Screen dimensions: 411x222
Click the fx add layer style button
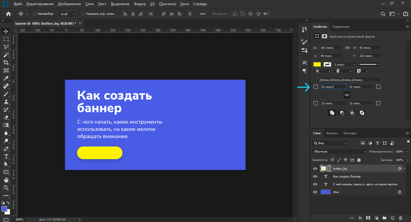pos(360,218)
